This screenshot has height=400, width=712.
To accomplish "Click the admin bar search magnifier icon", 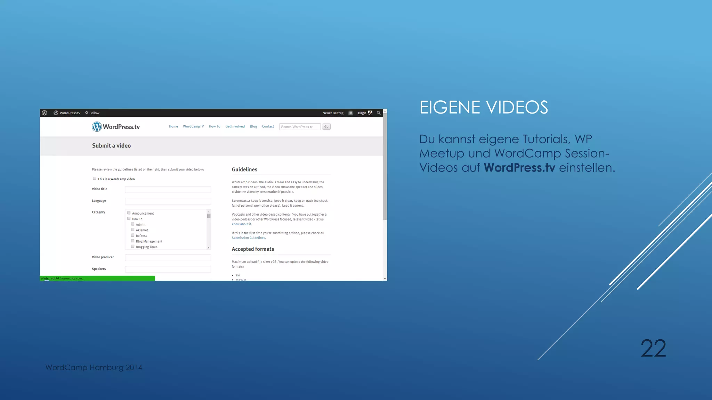I will click(379, 113).
